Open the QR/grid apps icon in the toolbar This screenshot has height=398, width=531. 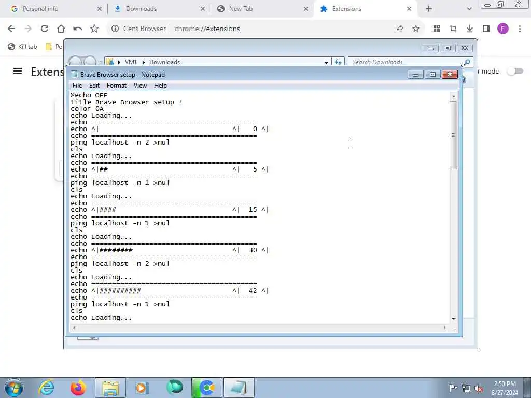(x=437, y=29)
